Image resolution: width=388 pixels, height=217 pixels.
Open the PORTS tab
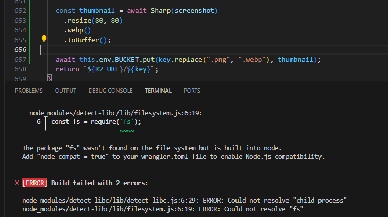(x=192, y=91)
